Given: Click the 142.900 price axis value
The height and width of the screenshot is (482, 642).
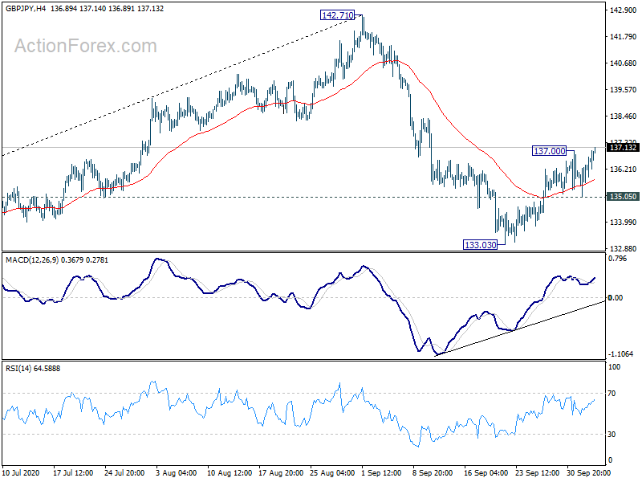Looking at the screenshot, I should 624,10.
